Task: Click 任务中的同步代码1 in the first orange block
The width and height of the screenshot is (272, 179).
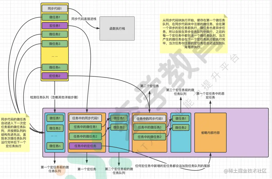Action: tap(85, 118)
